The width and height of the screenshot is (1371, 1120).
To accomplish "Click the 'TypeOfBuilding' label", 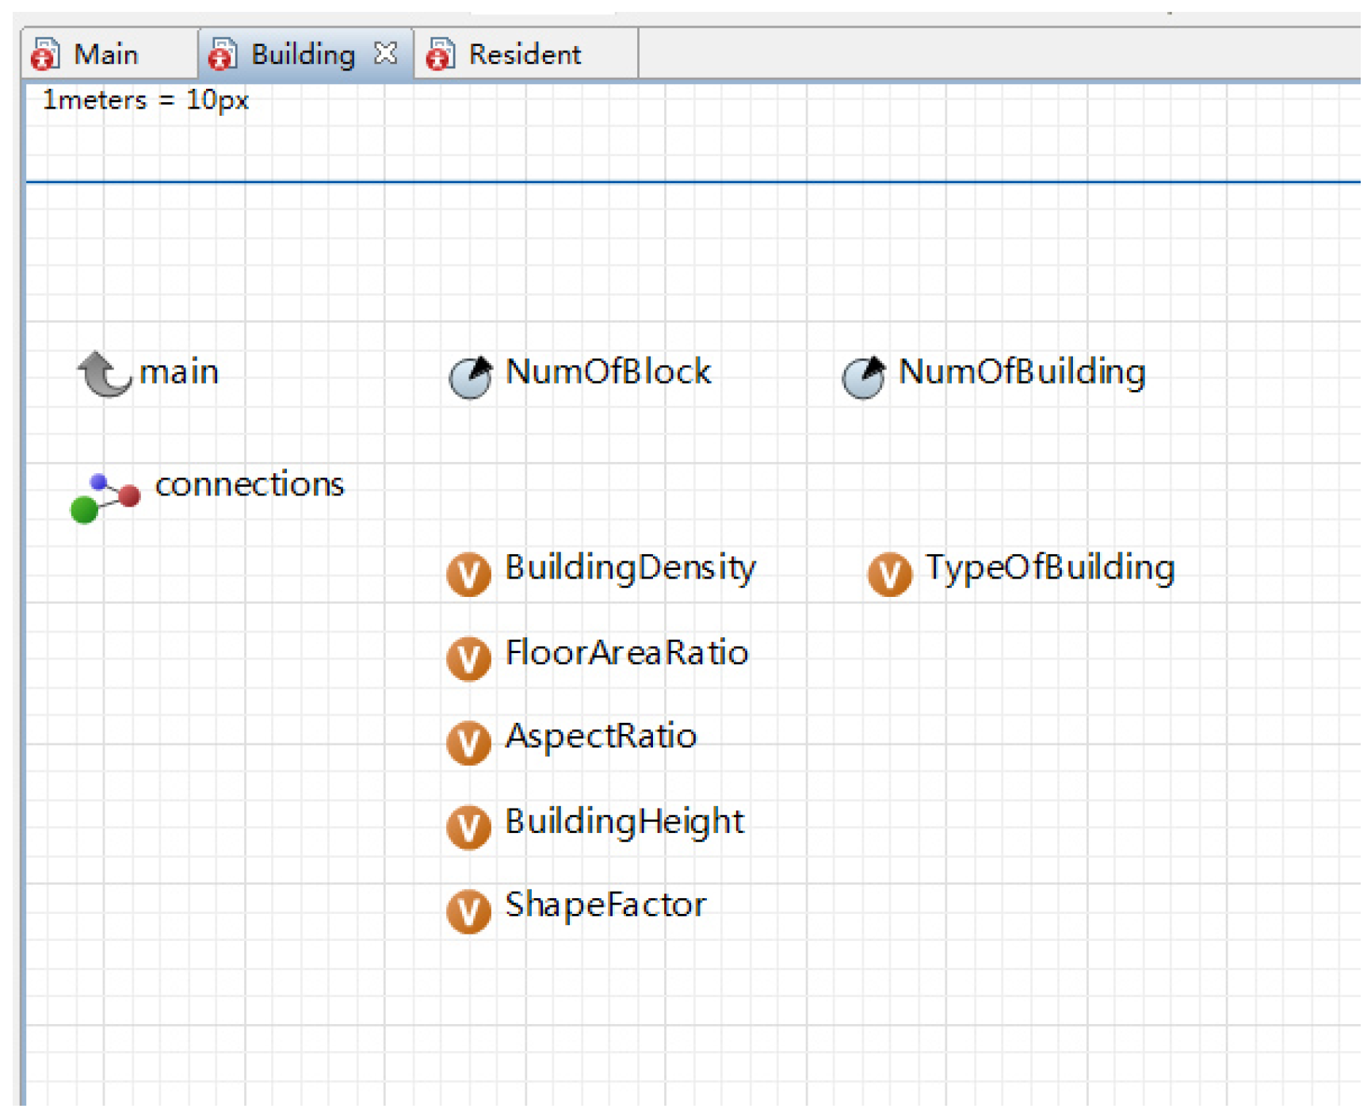I will [1051, 568].
